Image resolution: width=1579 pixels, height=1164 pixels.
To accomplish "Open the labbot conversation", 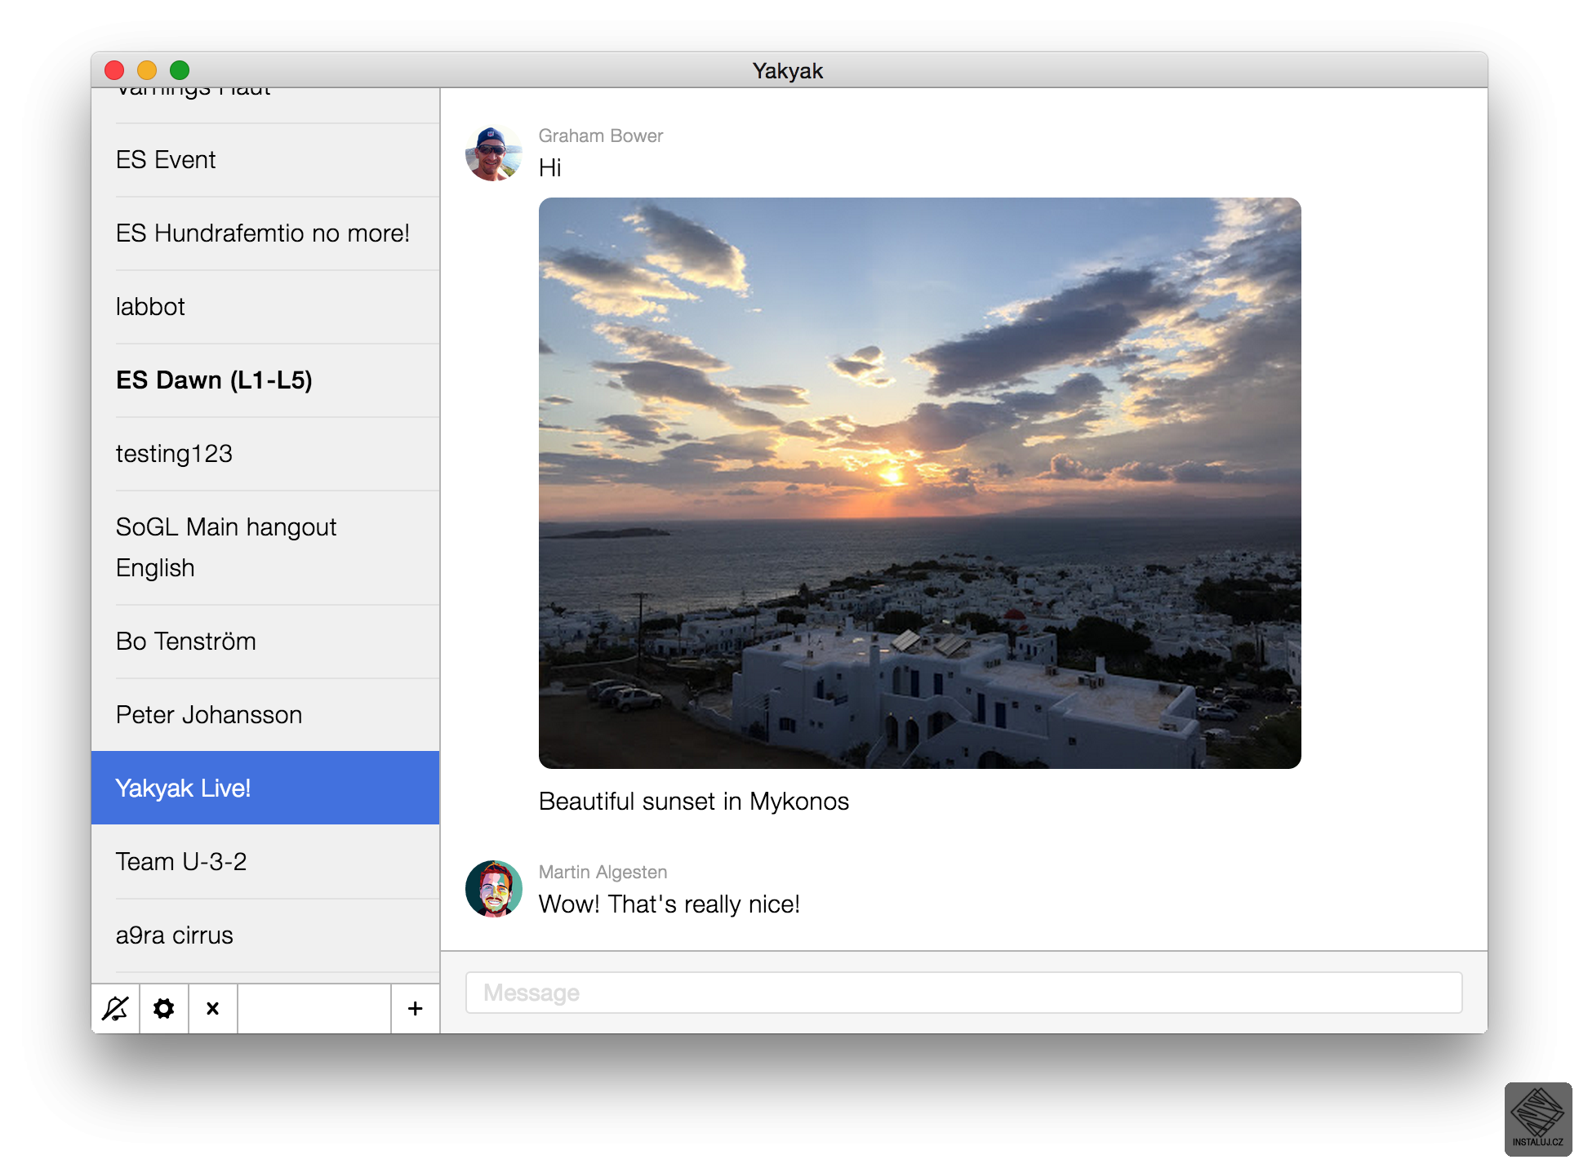I will [x=265, y=307].
